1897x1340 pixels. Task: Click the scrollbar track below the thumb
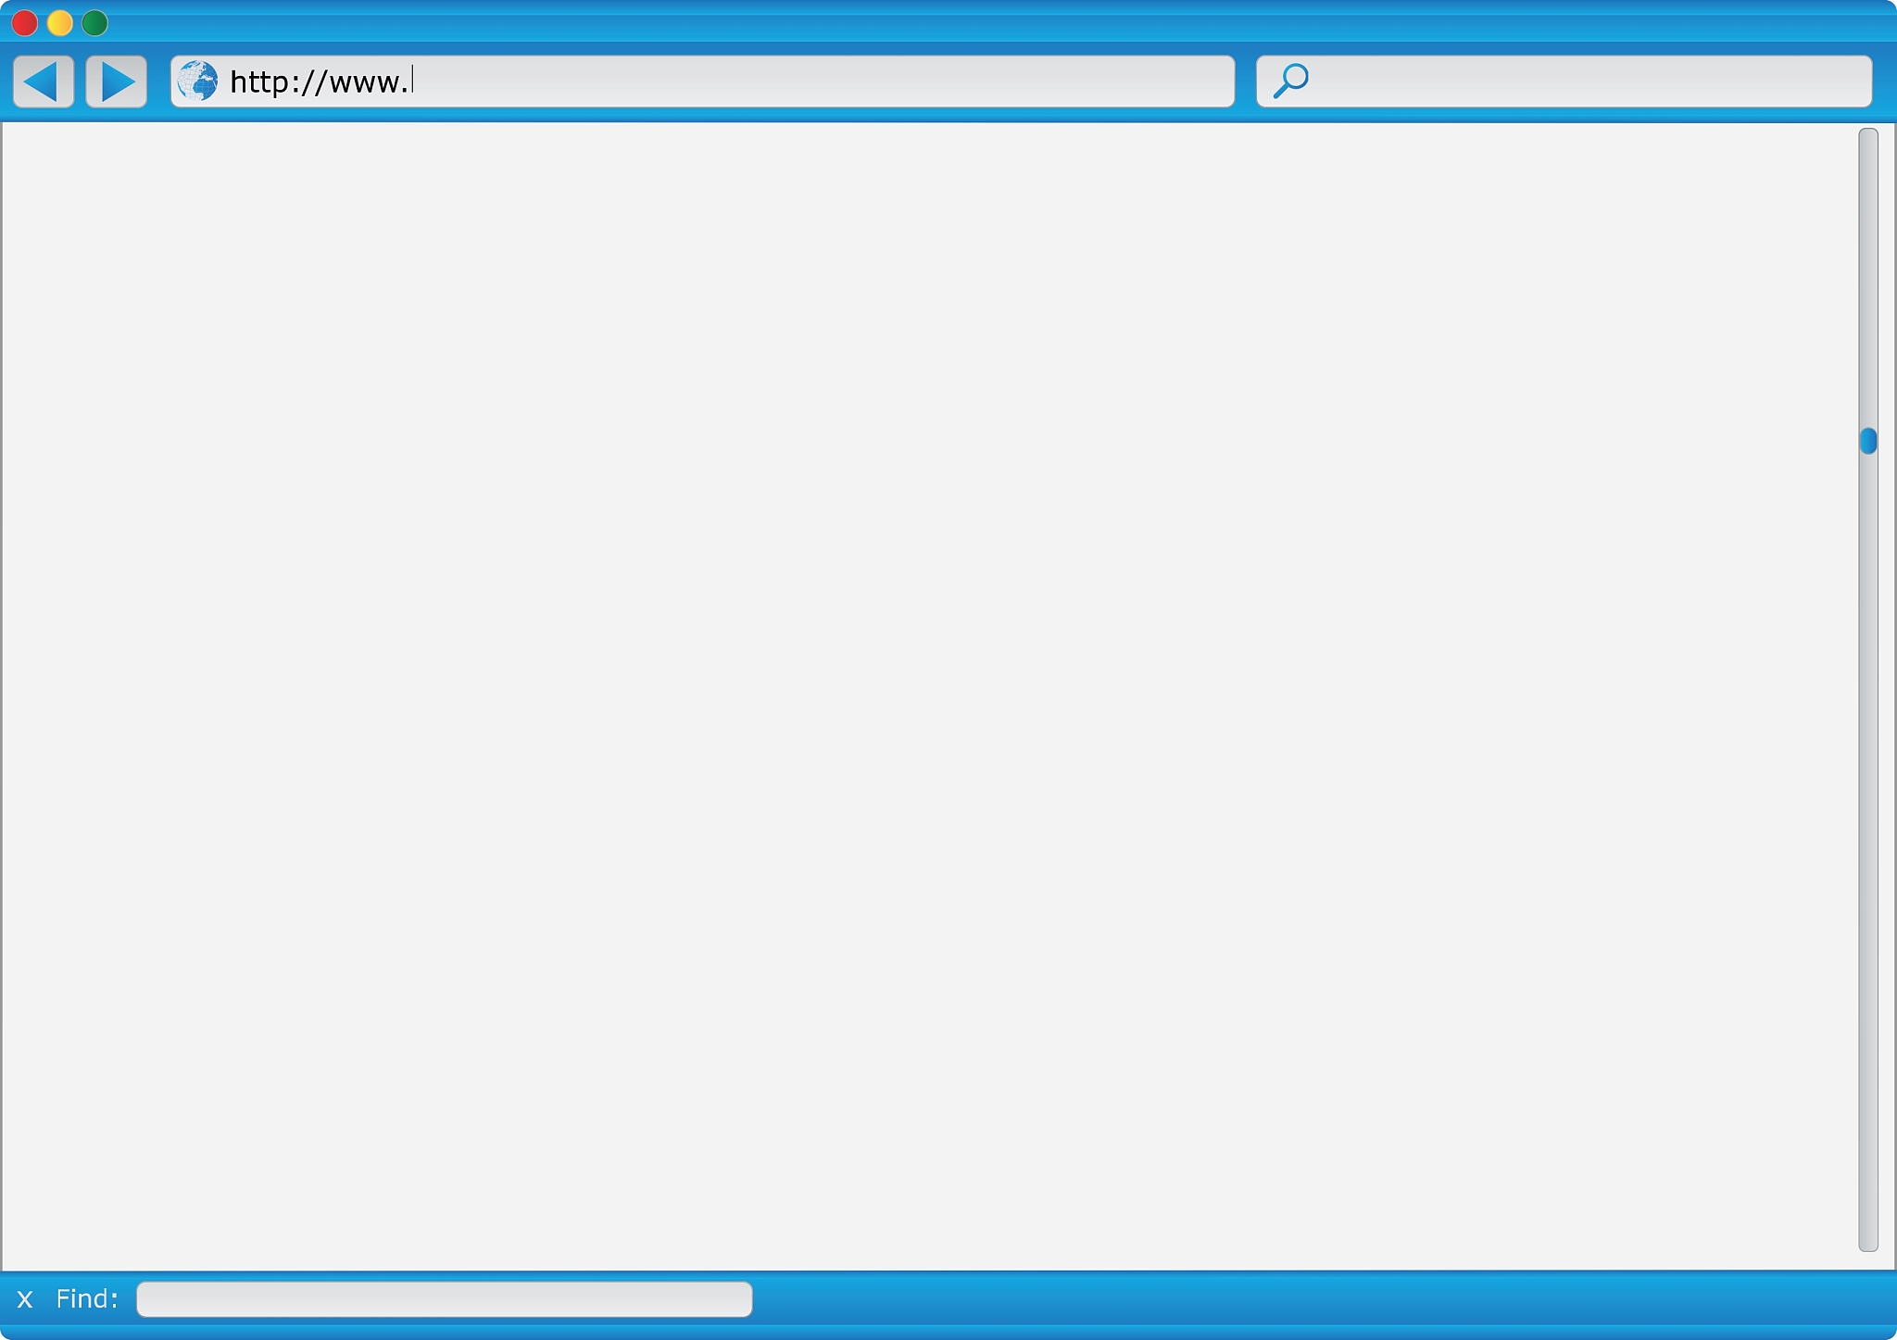(1868, 833)
